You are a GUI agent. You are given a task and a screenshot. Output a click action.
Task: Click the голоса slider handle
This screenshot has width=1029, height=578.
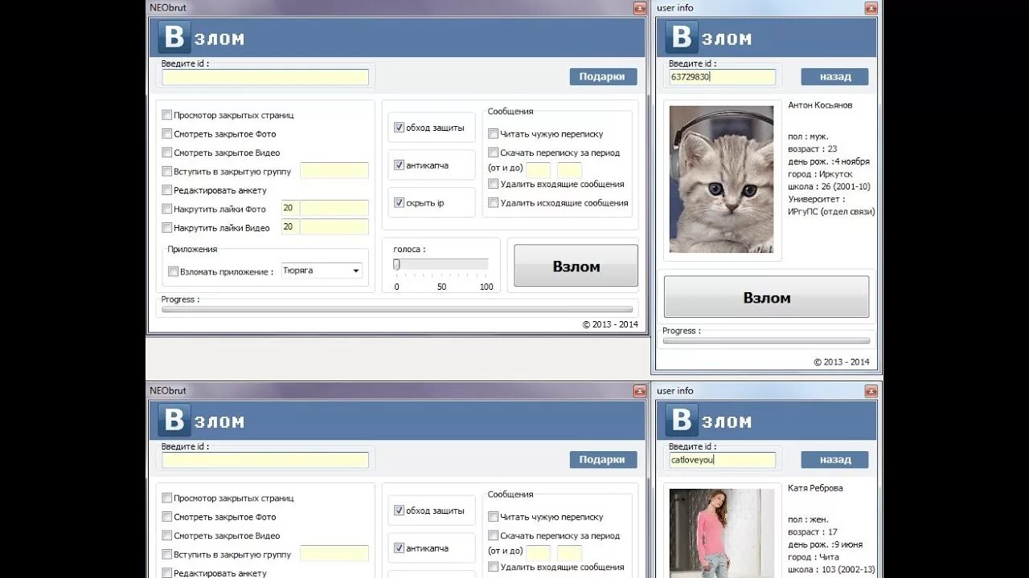click(x=396, y=264)
